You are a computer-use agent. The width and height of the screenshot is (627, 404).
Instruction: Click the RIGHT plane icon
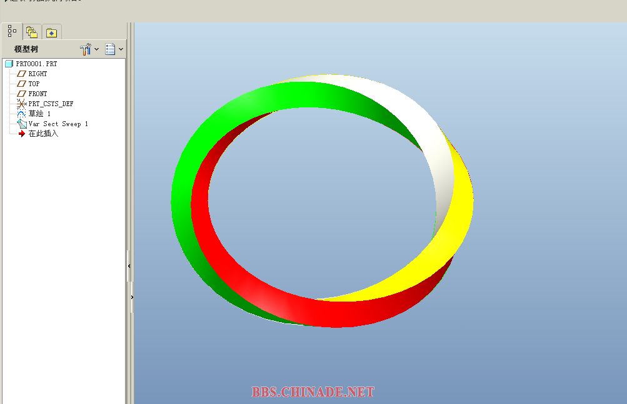pos(22,74)
